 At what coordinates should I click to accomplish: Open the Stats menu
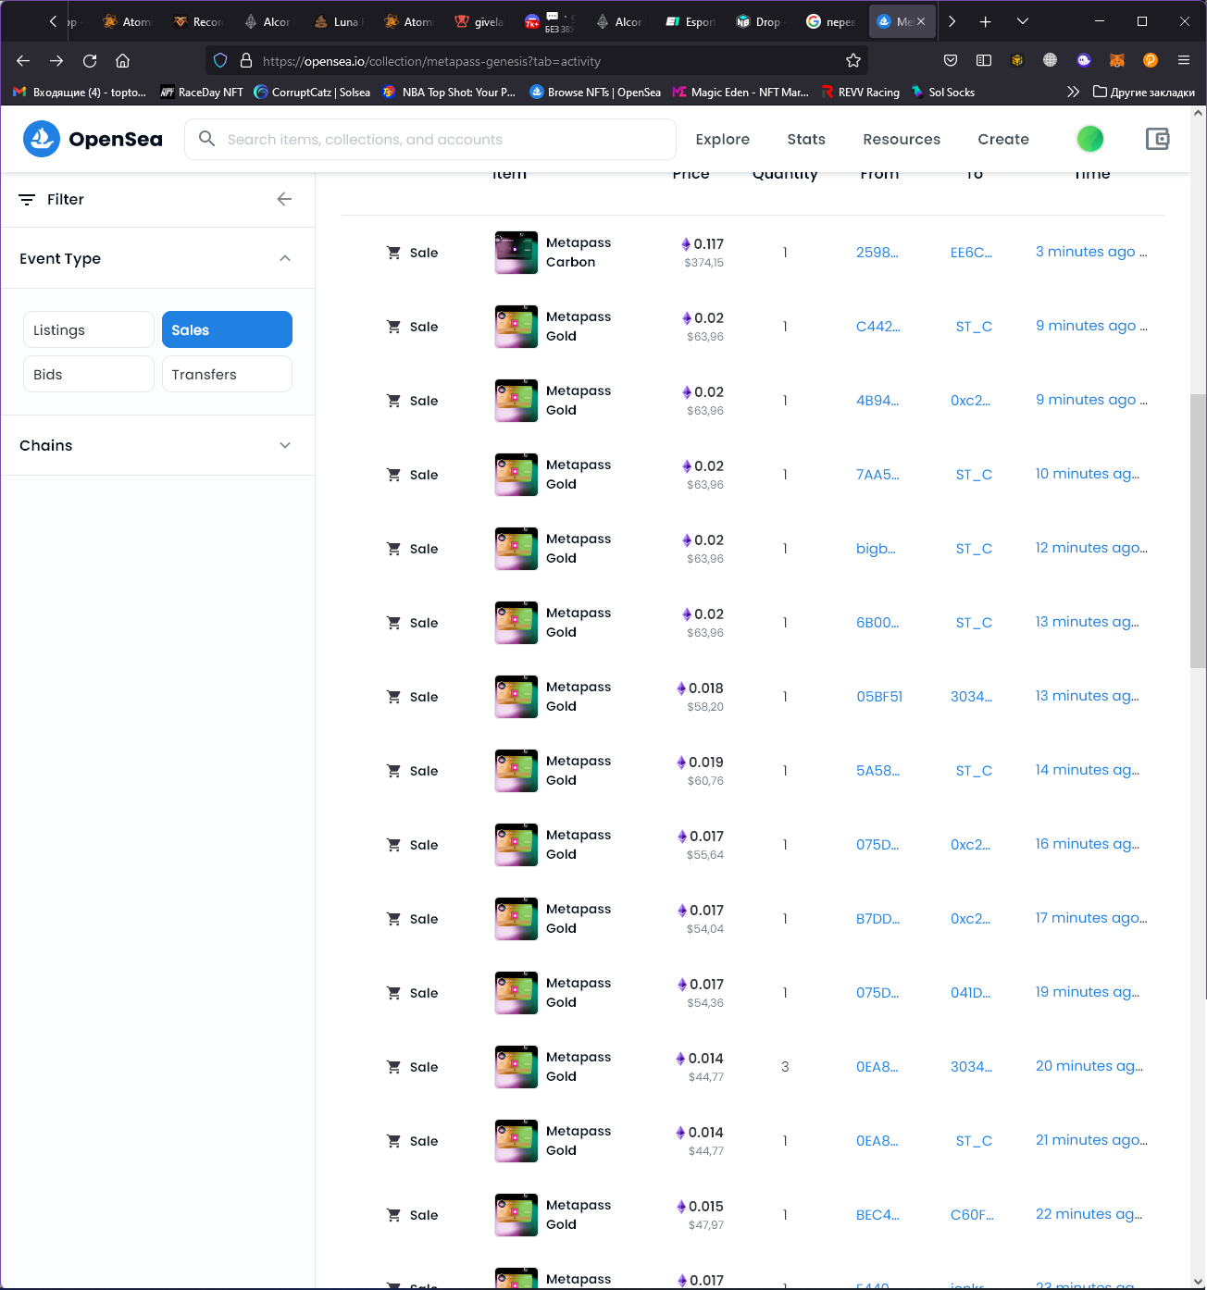coord(806,139)
